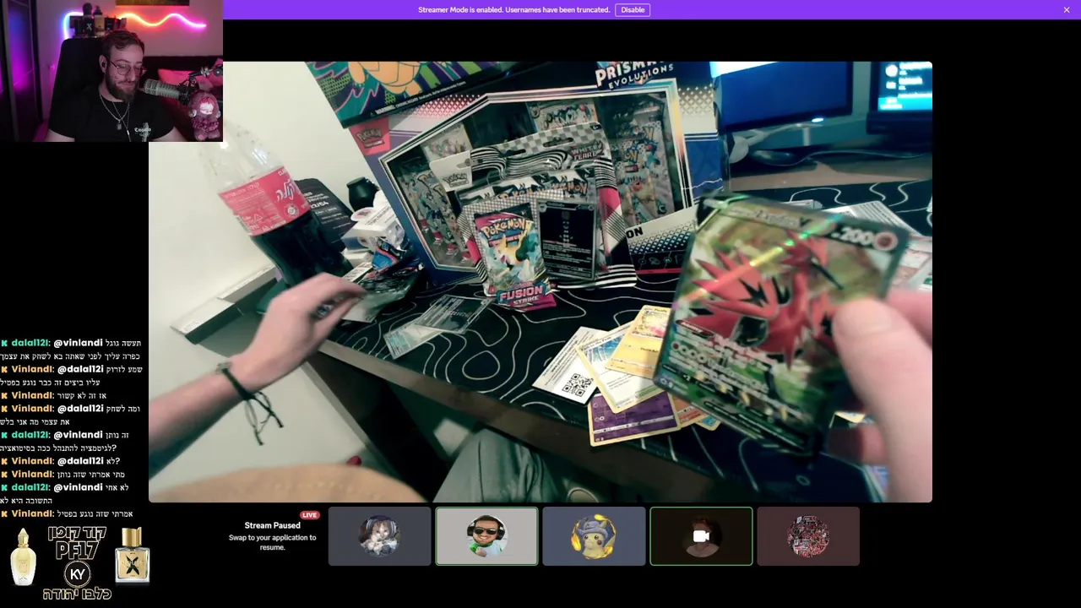Click the black X perfume bottle image
Image resolution: width=1081 pixels, height=608 pixels.
(x=133, y=556)
